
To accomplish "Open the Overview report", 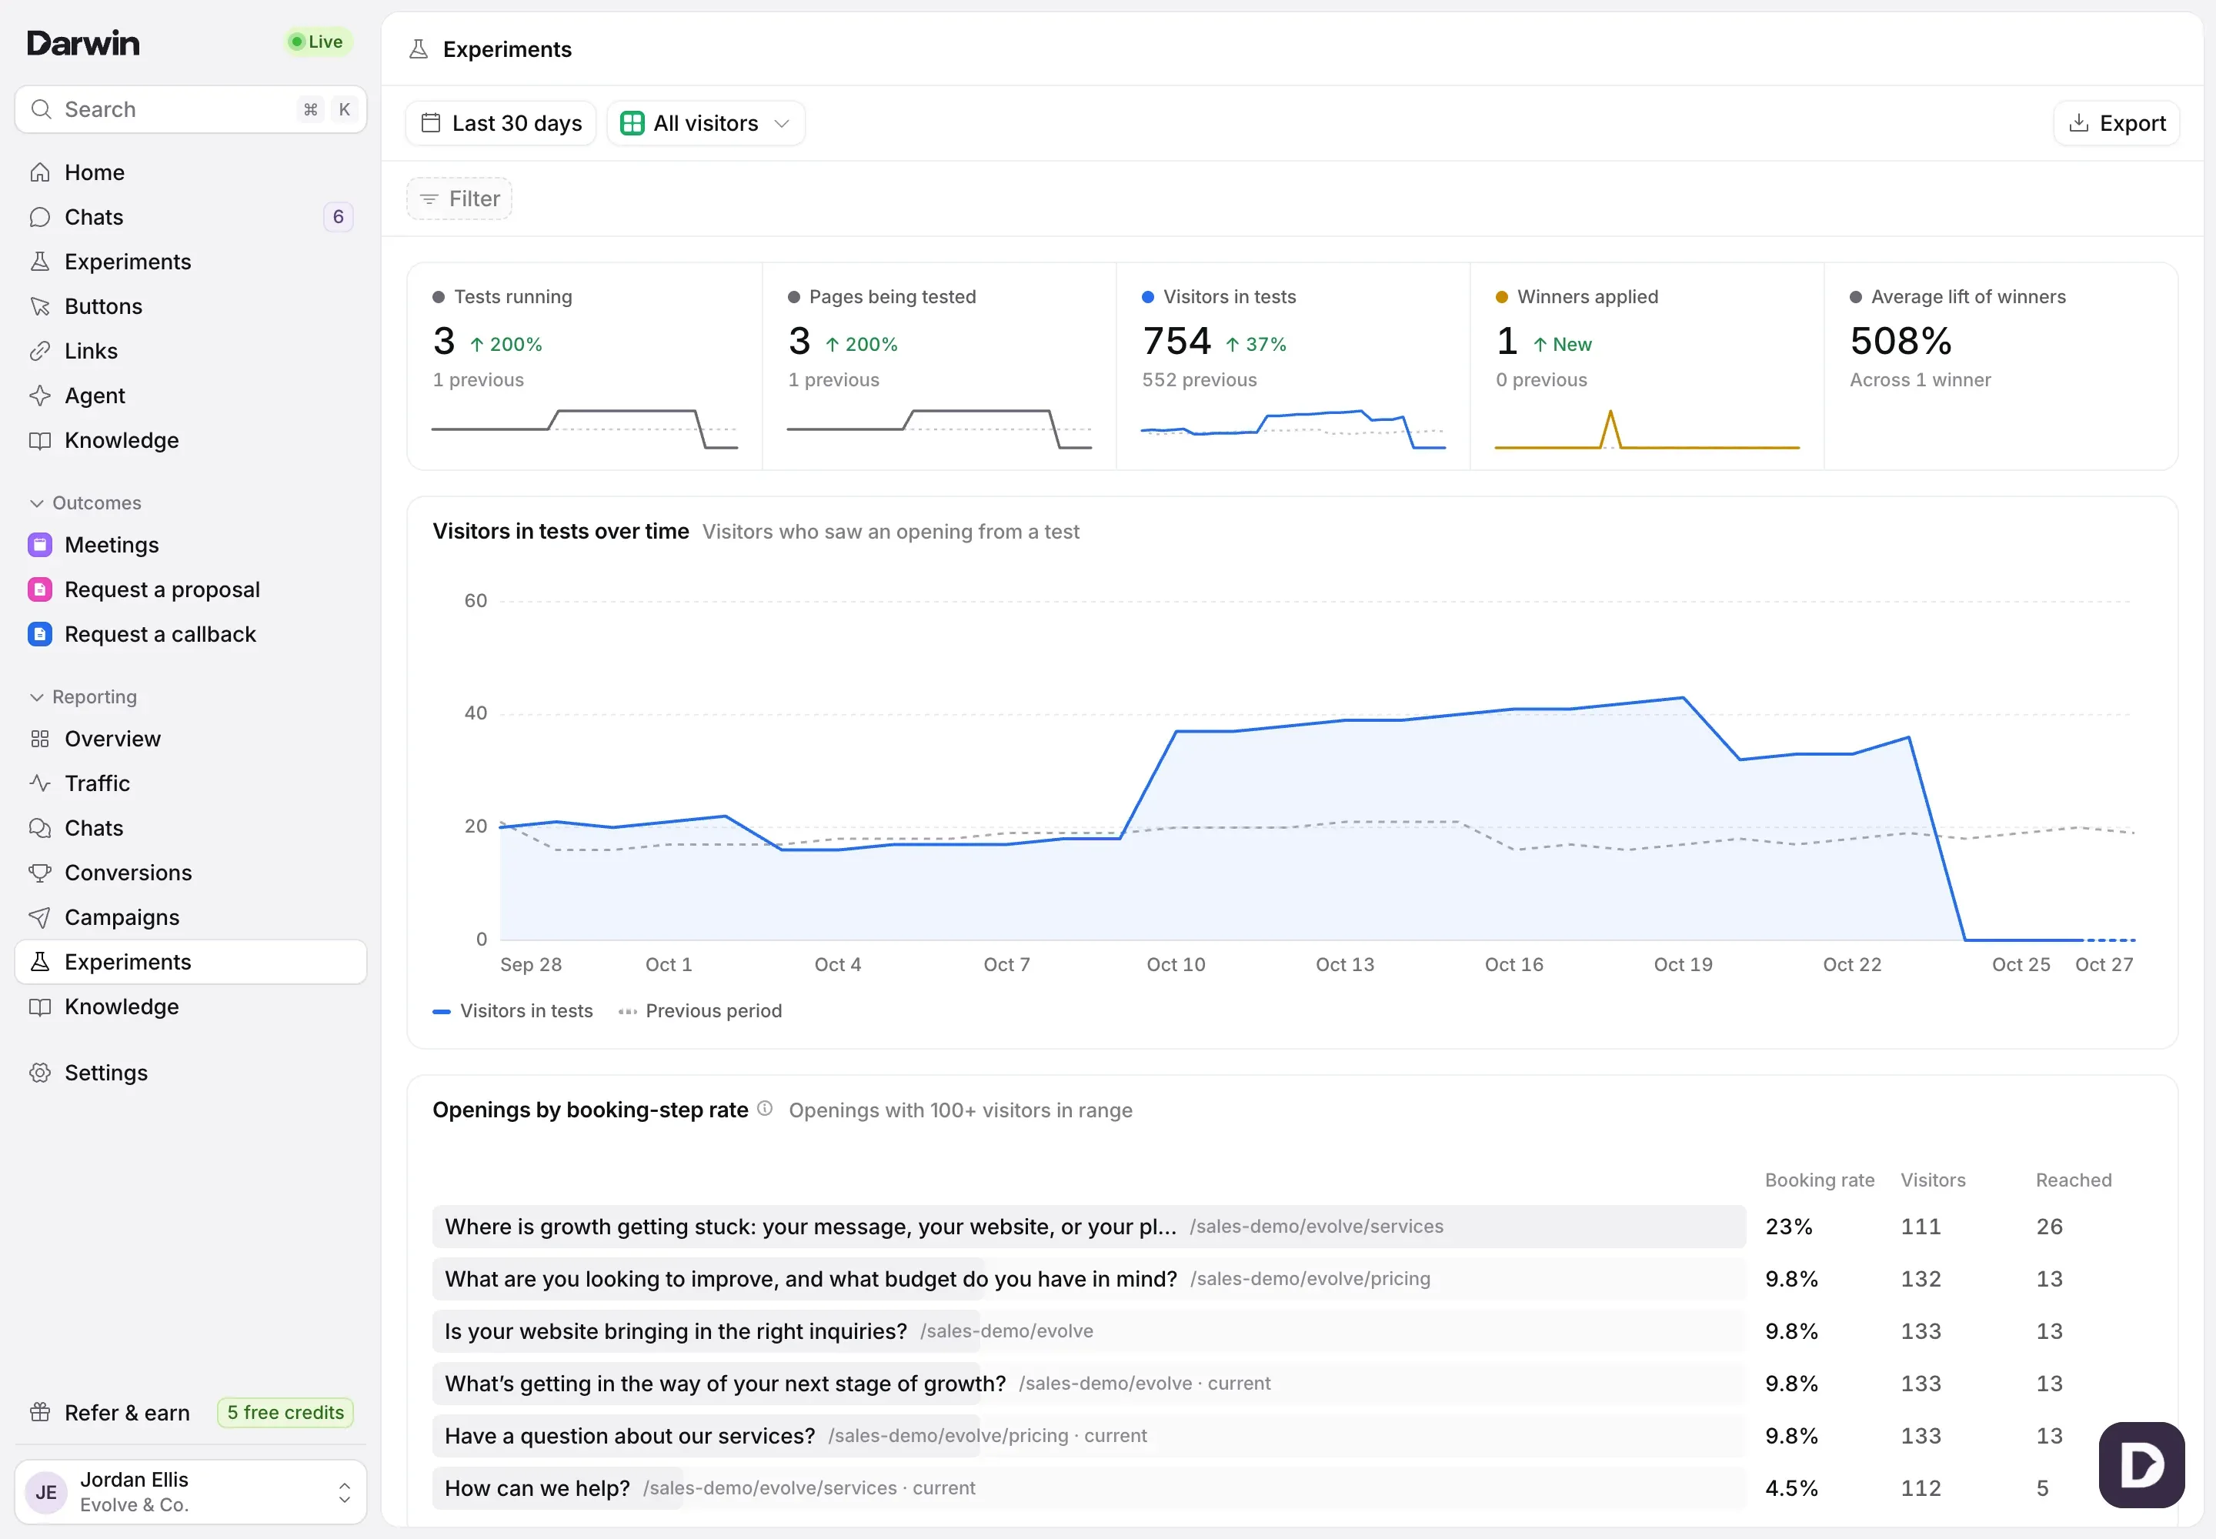I will tap(190, 739).
